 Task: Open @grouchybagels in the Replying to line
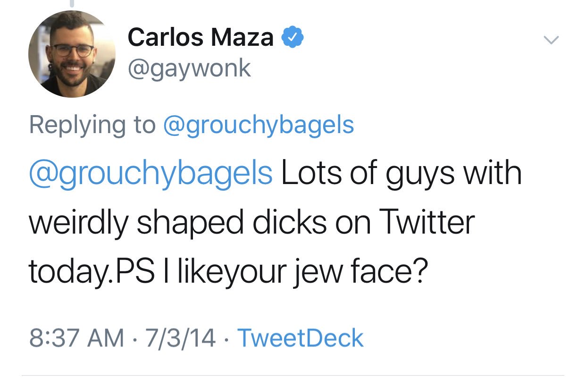tap(258, 125)
